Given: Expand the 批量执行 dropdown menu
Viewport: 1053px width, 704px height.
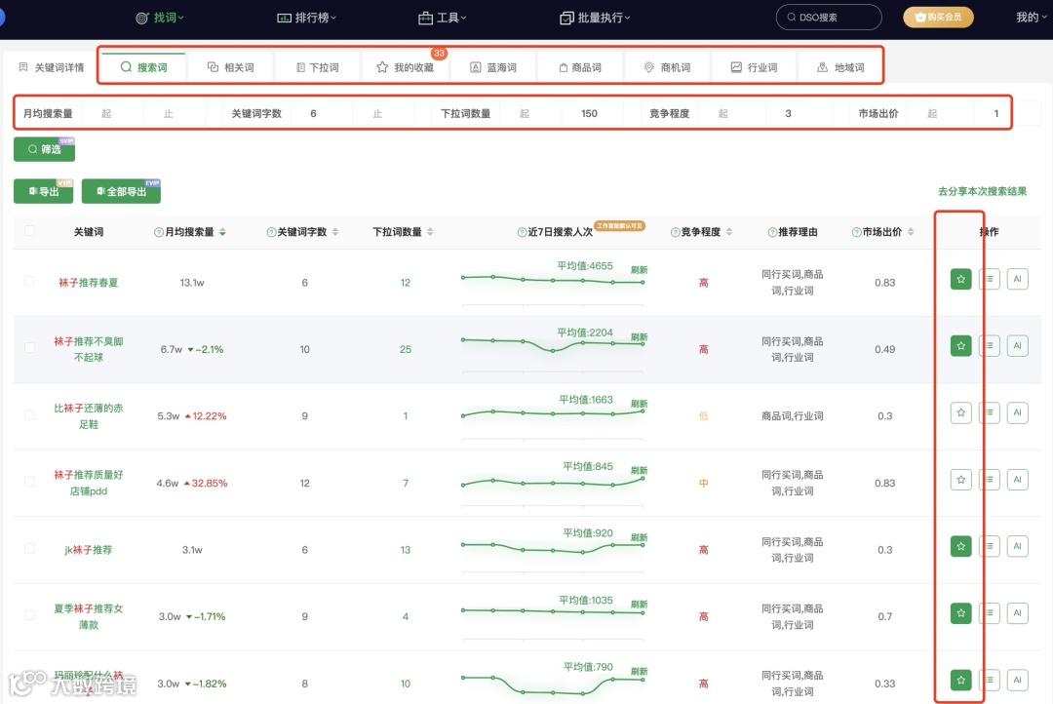Looking at the screenshot, I should point(595,18).
